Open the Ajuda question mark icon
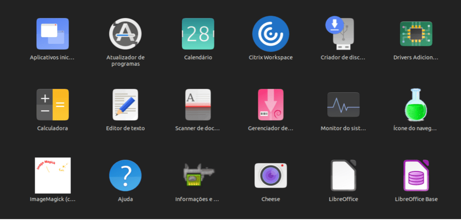This screenshot has height=220, width=461. (x=125, y=175)
